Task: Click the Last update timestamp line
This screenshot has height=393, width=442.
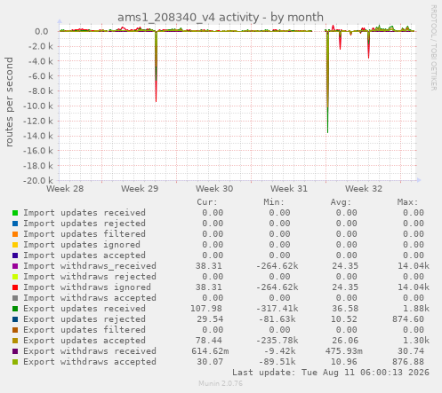Action: point(331,373)
